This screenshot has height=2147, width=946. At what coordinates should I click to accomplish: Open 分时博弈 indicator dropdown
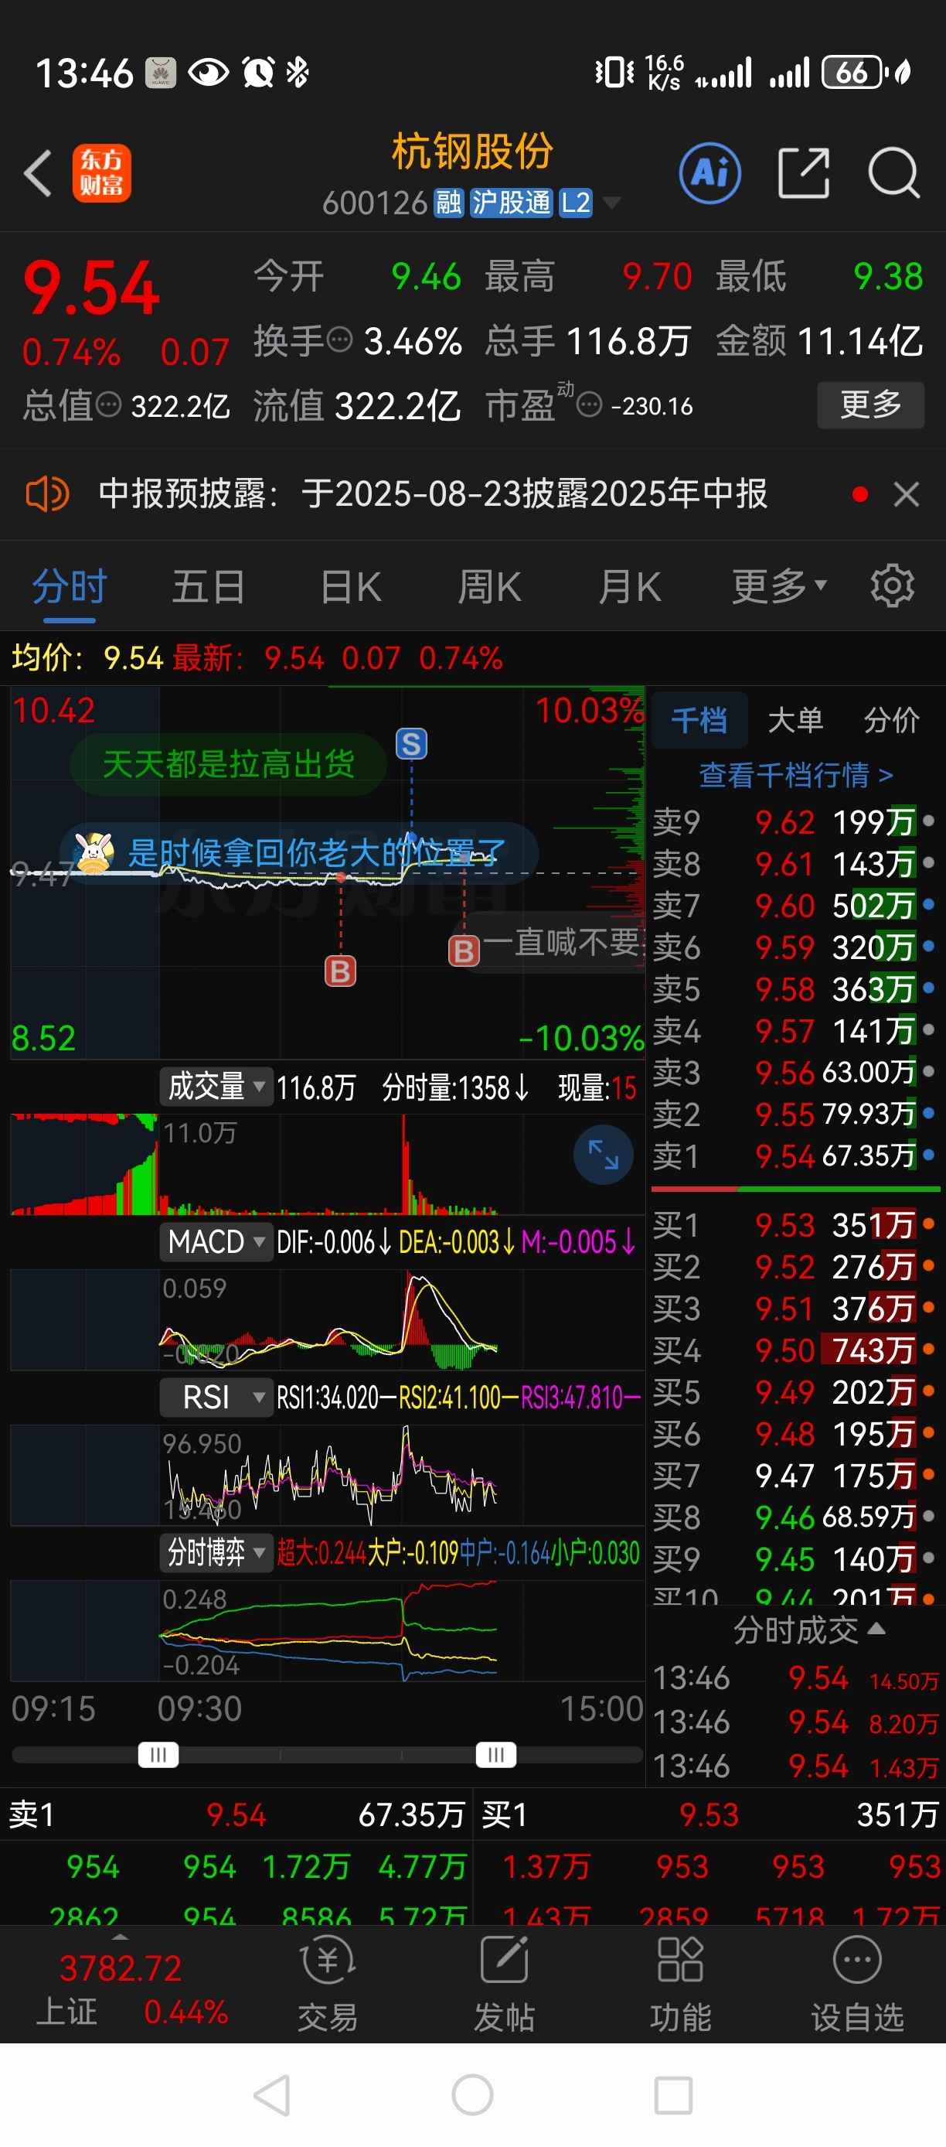[216, 1553]
